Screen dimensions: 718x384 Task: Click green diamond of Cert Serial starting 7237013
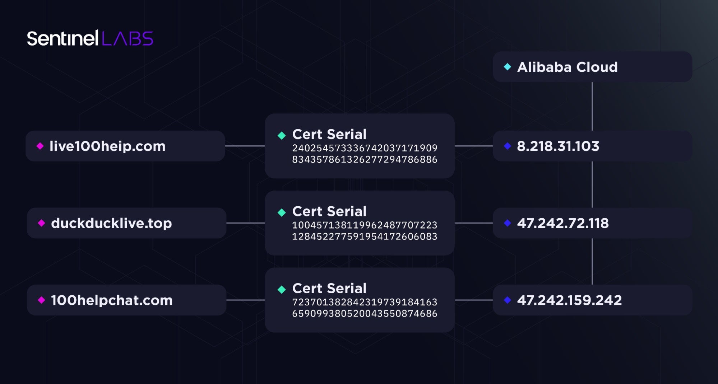point(282,289)
